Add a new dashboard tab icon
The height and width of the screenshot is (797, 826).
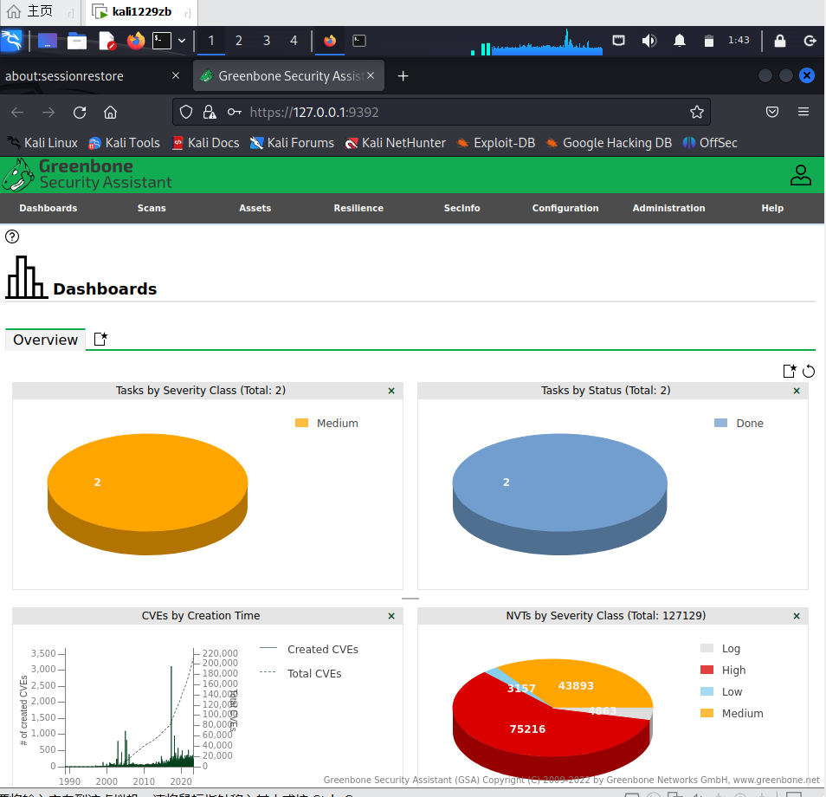pyautogui.click(x=100, y=339)
